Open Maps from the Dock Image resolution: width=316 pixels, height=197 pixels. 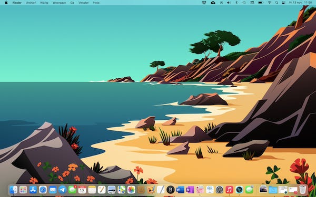[x=121, y=190]
